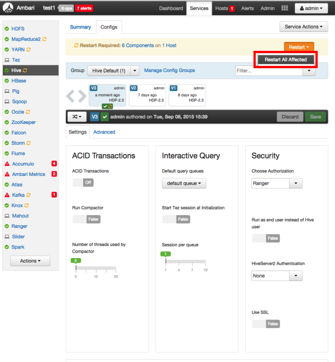Image resolution: width=335 pixels, height=362 pixels.
Task: Click the Accumulo red alert triangle
Action: click(x=7, y=164)
